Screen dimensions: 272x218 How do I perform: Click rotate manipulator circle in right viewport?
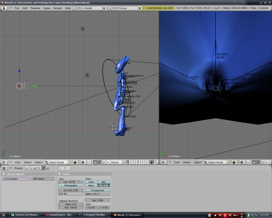(262, 162)
